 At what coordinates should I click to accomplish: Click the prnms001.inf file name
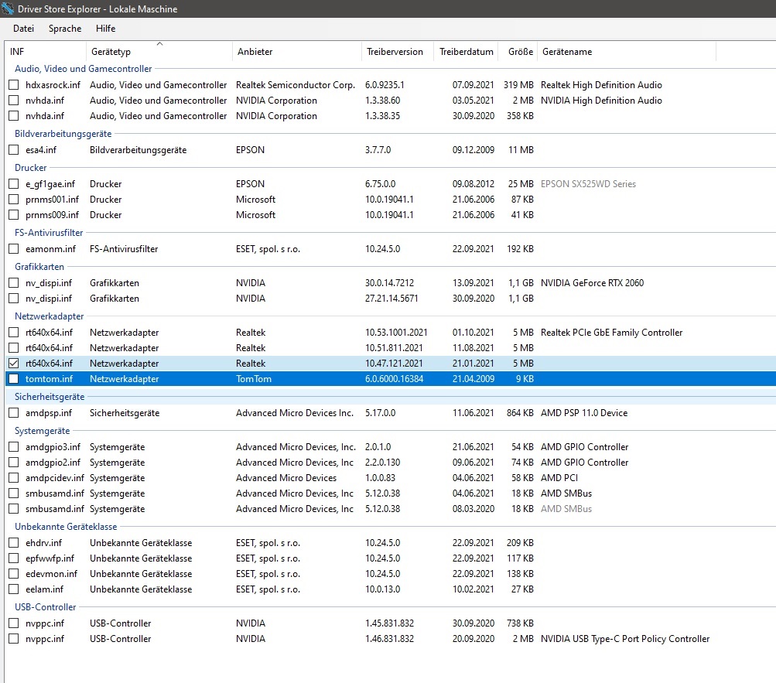[52, 200]
